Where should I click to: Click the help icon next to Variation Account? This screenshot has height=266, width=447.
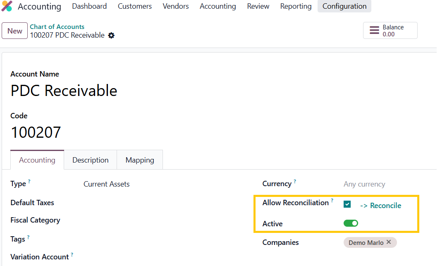click(x=72, y=255)
